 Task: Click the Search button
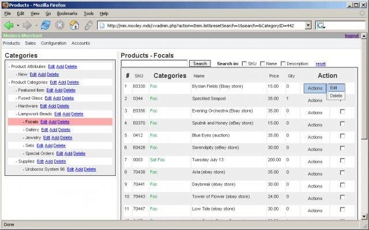pos(200,63)
